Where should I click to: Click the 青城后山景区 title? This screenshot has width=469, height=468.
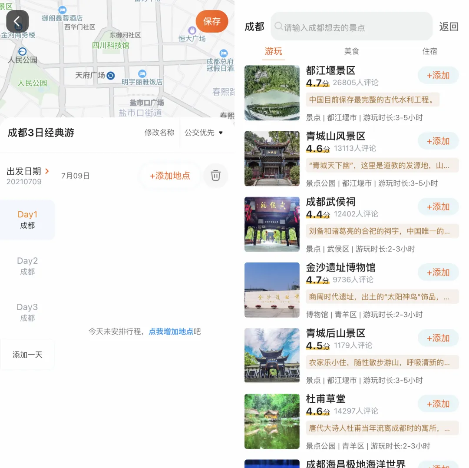tap(336, 333)
